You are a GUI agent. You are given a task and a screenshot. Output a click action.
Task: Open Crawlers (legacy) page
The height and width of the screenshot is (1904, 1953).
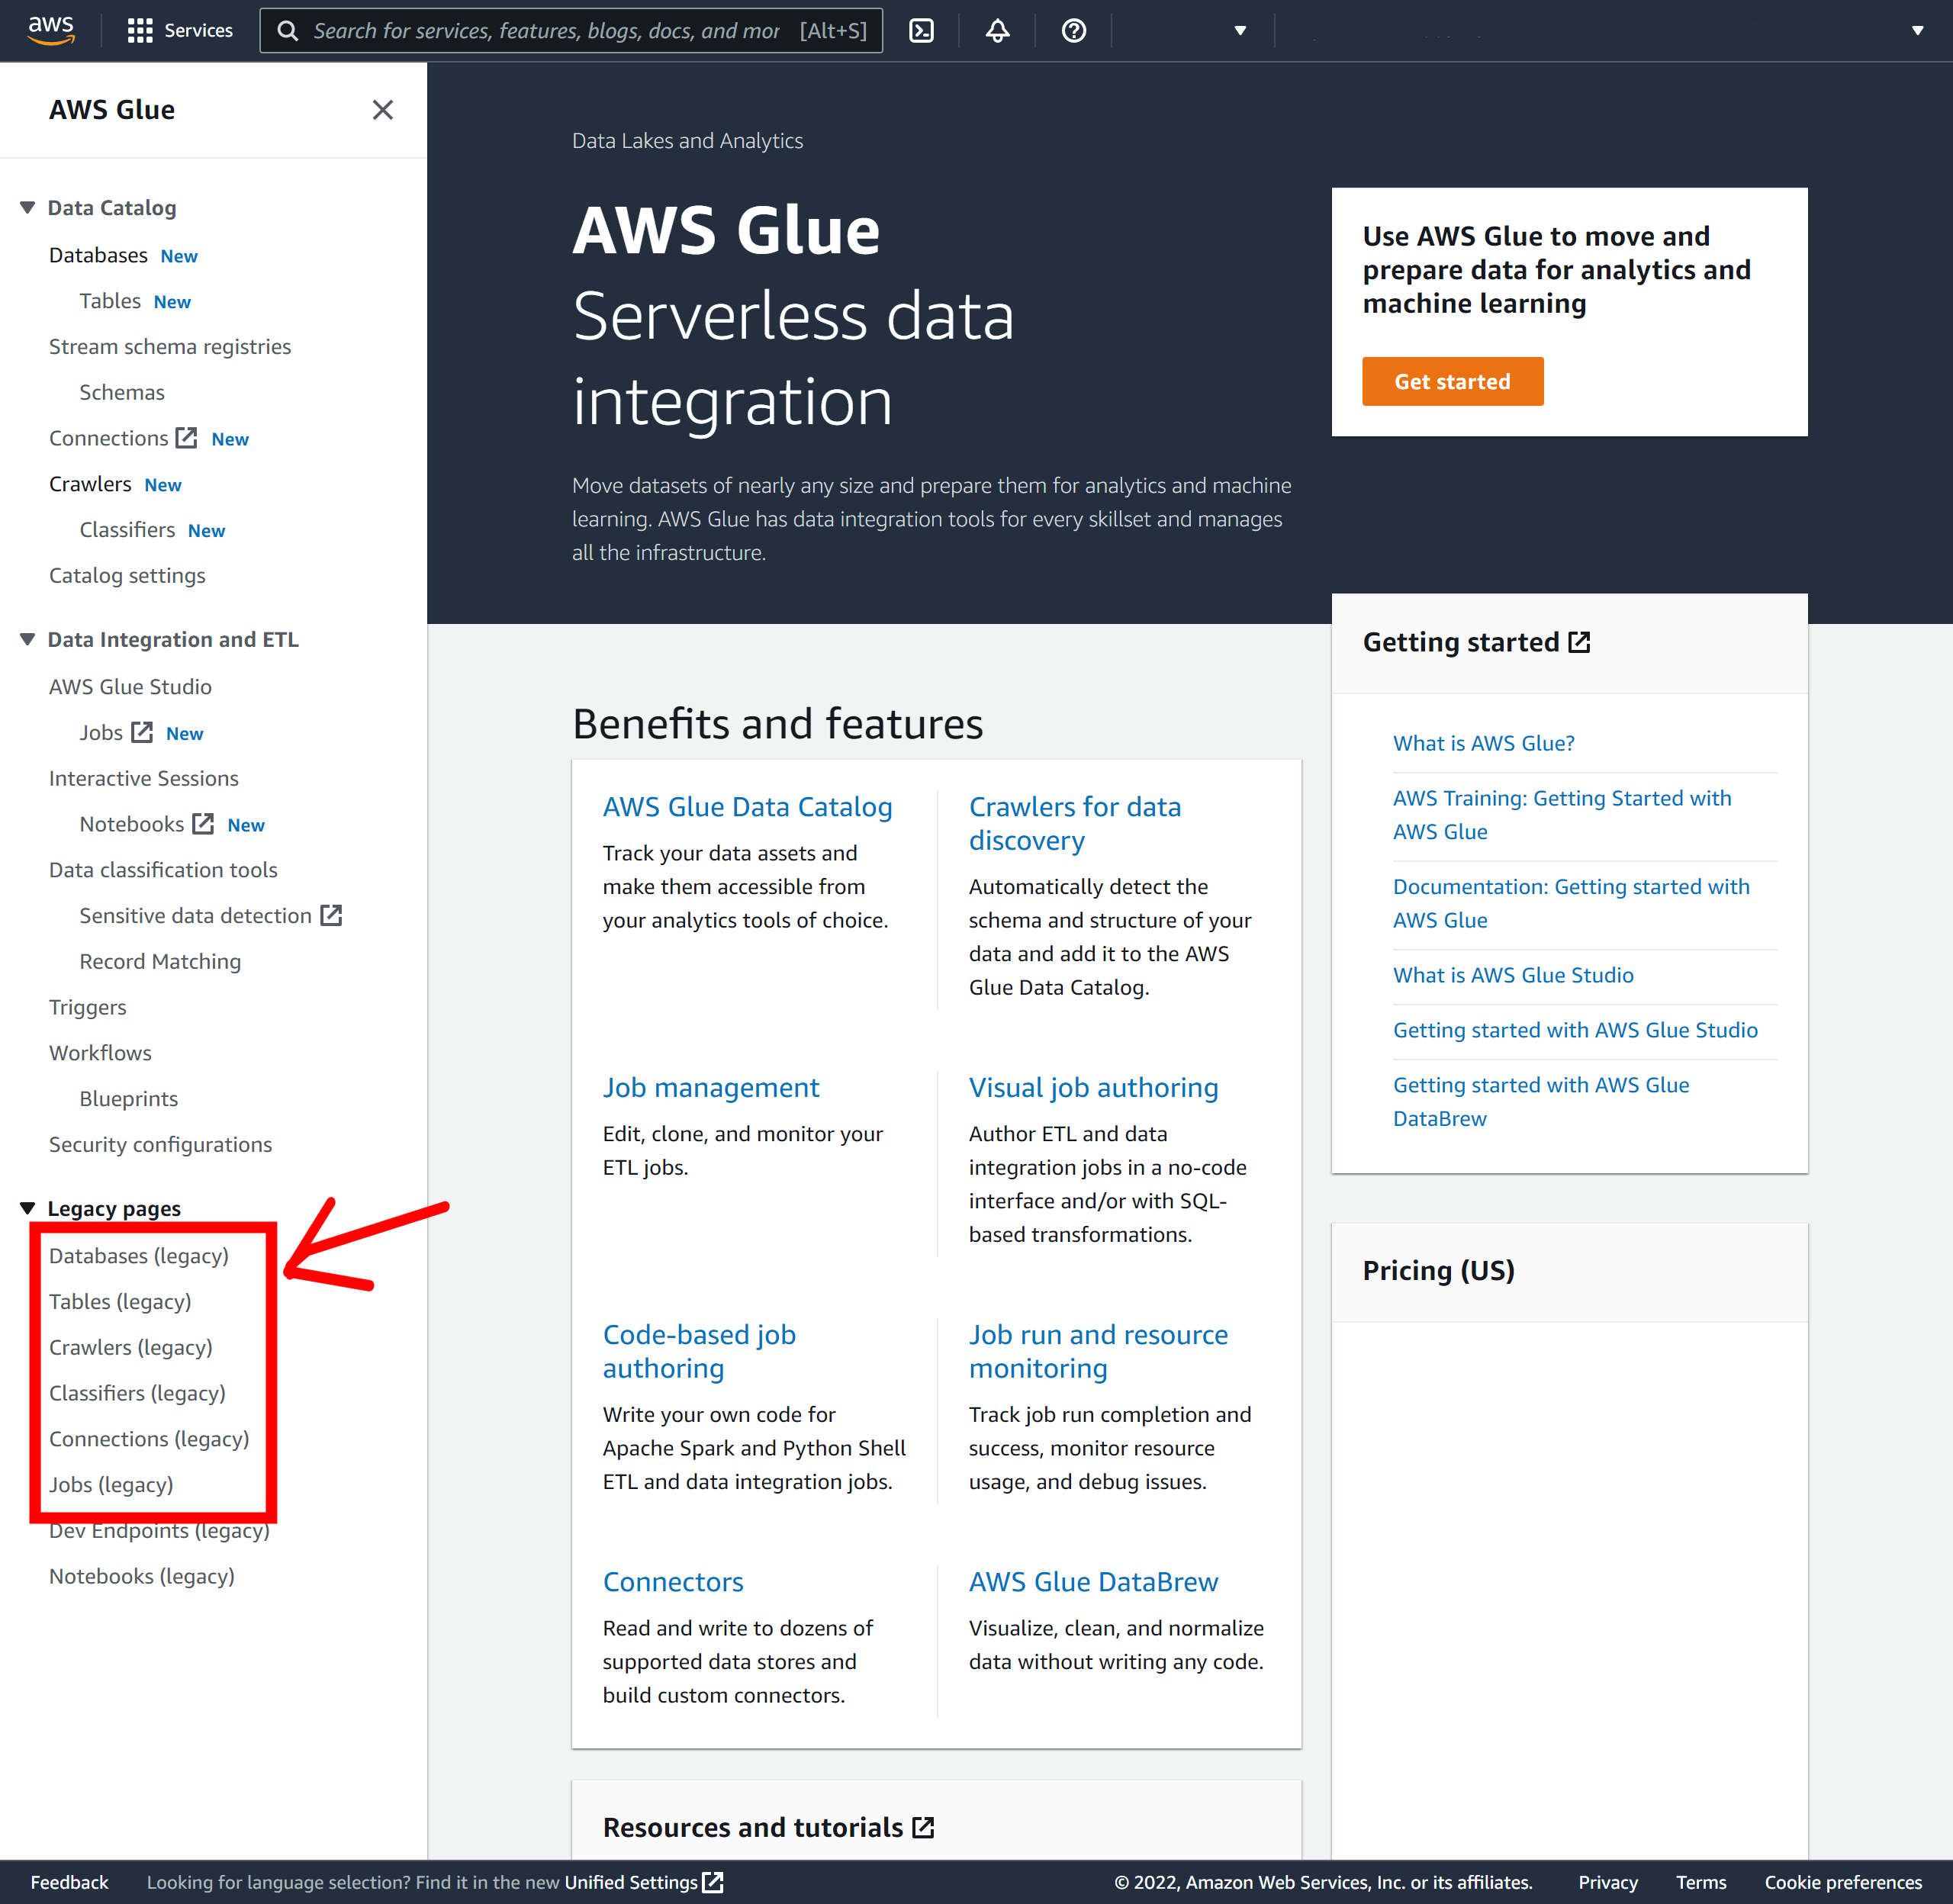point(131,1348)
